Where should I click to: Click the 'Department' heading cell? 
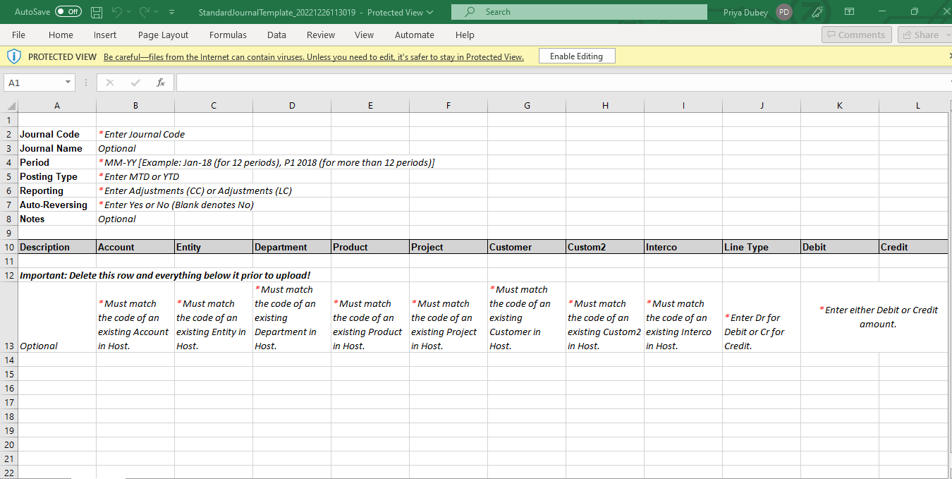(x=292, y=247)
